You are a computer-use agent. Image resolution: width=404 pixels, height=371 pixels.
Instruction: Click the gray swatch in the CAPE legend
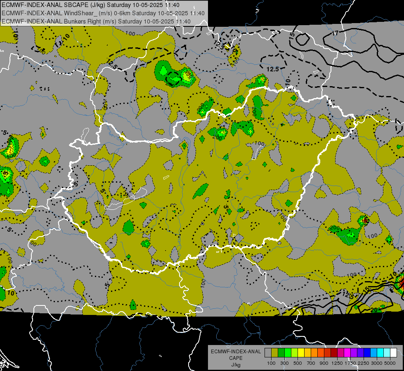click(268, 352)
